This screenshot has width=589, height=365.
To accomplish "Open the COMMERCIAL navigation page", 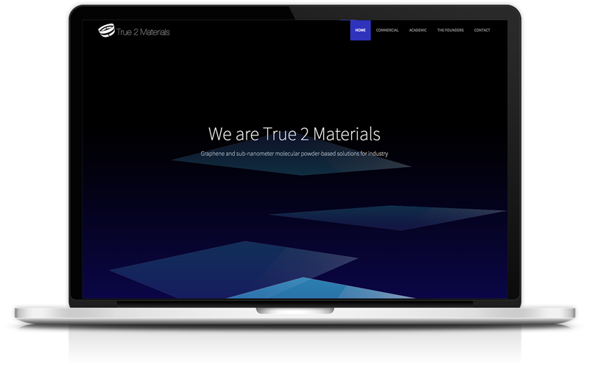I will pos(387,30).
